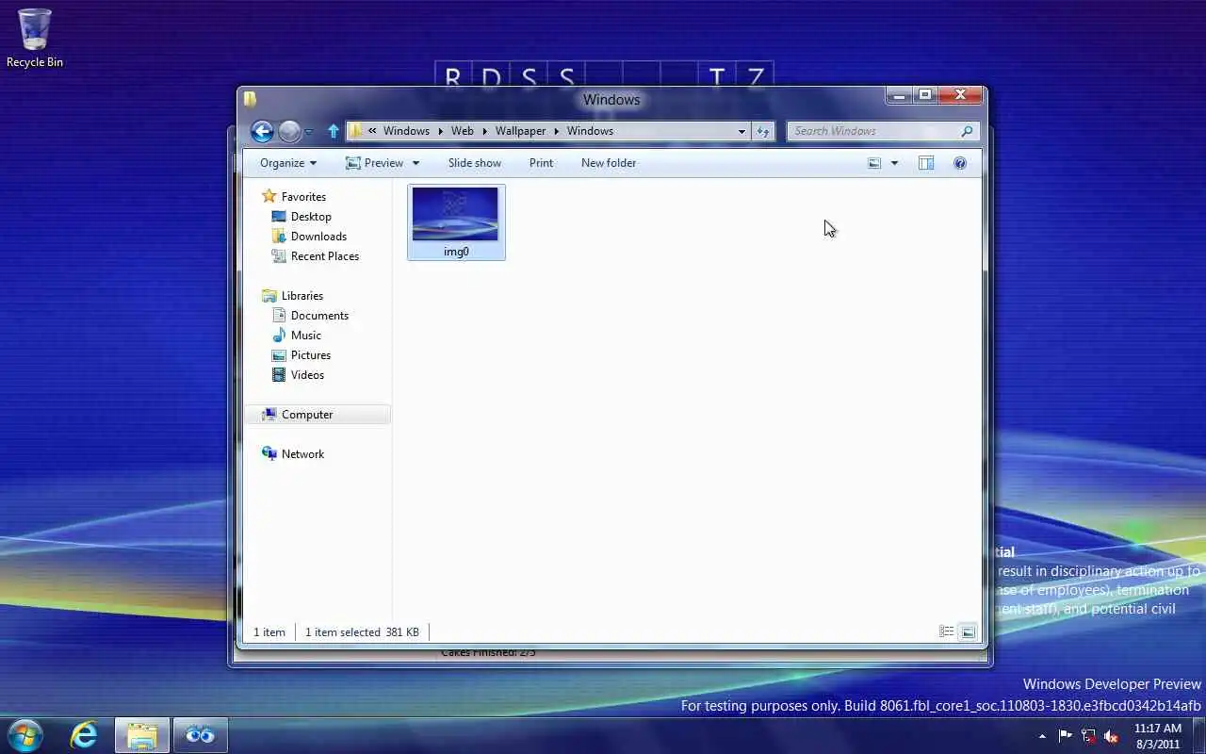Switch to large thumbnails view in status bar
Image resolution: width=1206 pixels, height=754 pixels.
968,632
